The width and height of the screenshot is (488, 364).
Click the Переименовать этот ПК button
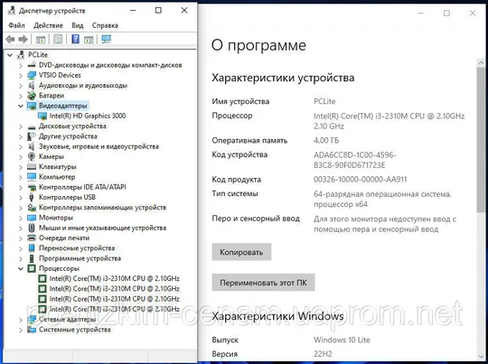263,283
